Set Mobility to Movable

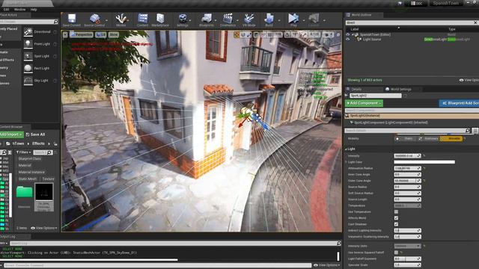(x=451, y=138)
